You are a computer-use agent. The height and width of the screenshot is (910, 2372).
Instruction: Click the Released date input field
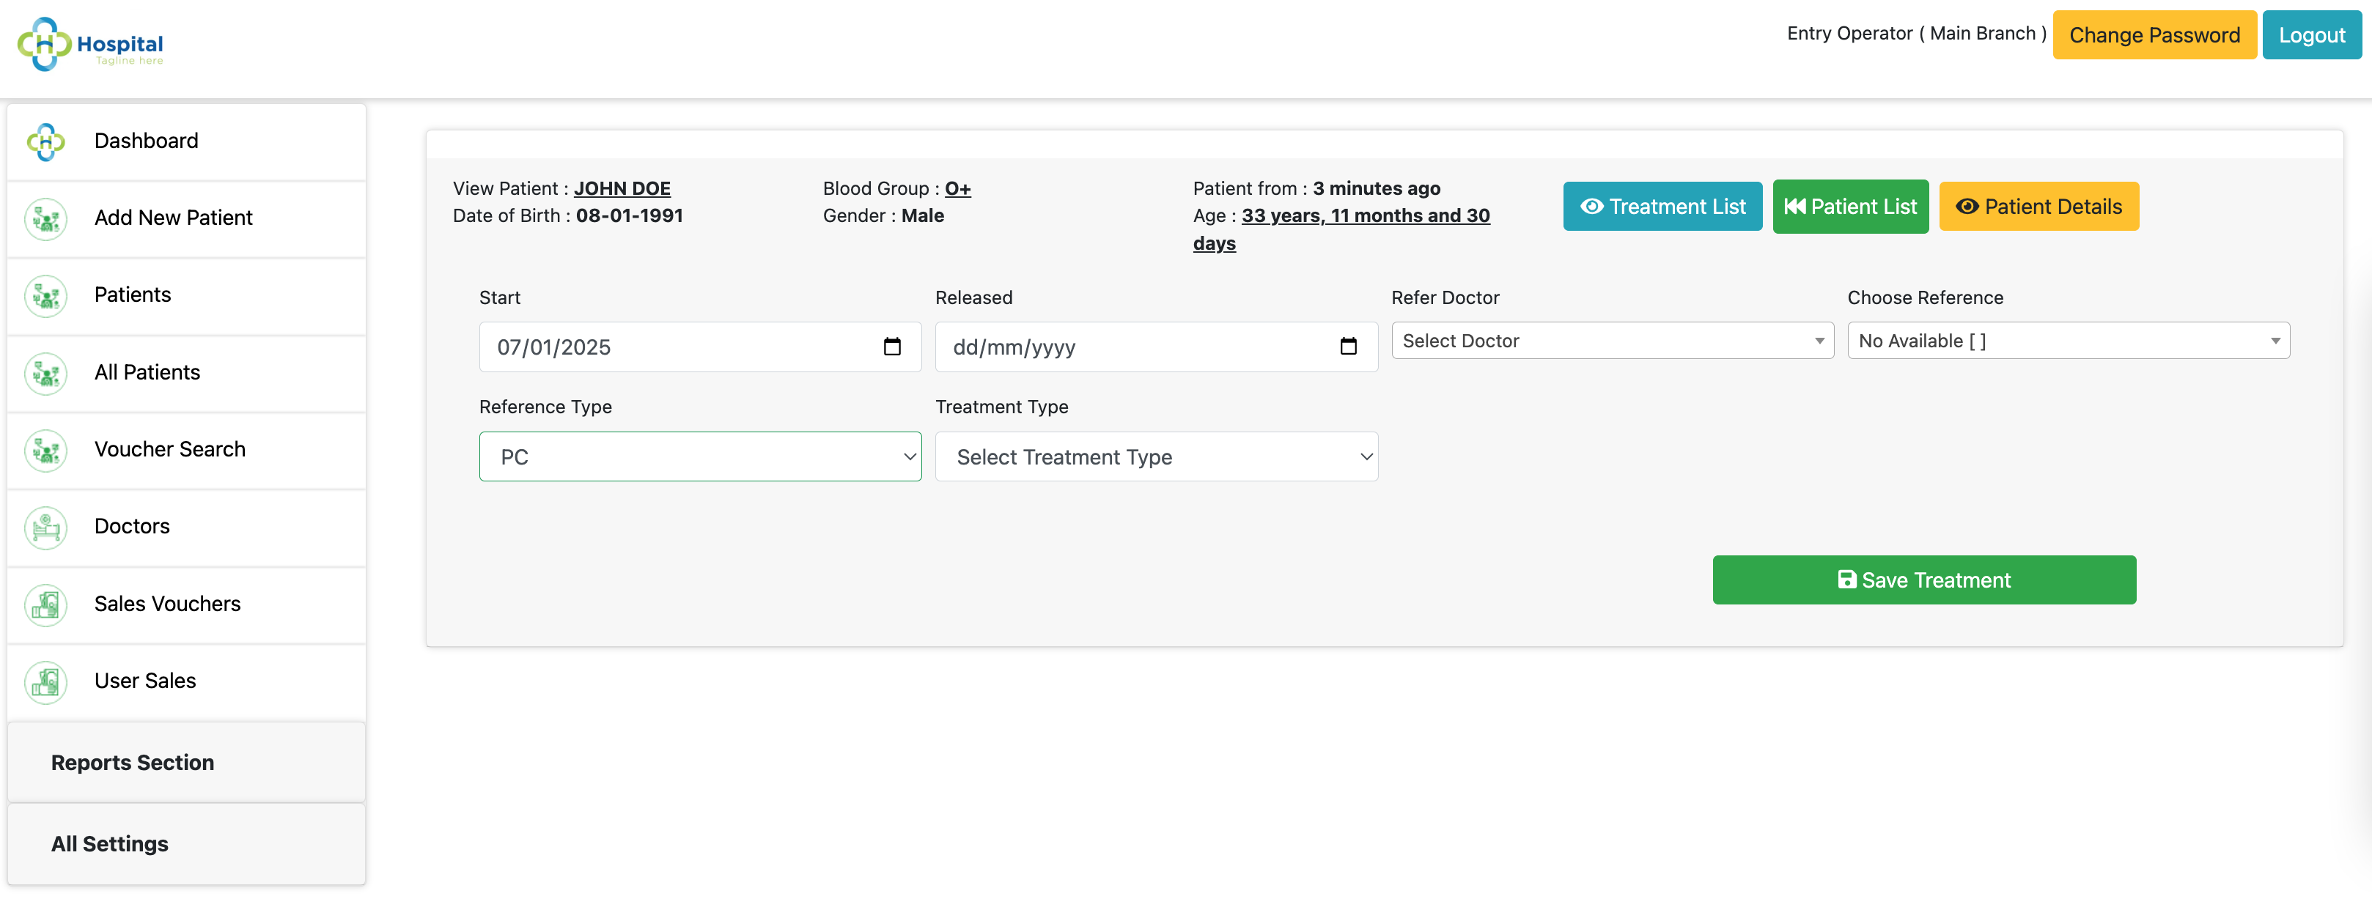point(1157,347)
